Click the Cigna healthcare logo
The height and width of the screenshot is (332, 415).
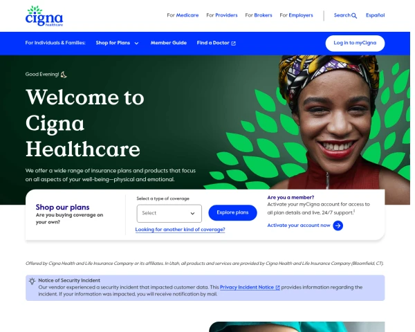pyautogui.click(x=44, y=16)
